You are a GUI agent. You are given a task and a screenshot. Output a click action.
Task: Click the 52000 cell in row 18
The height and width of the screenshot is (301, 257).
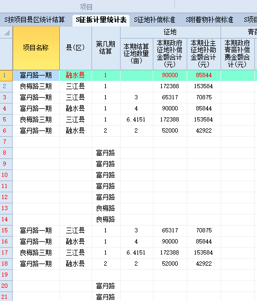point(170,264)
